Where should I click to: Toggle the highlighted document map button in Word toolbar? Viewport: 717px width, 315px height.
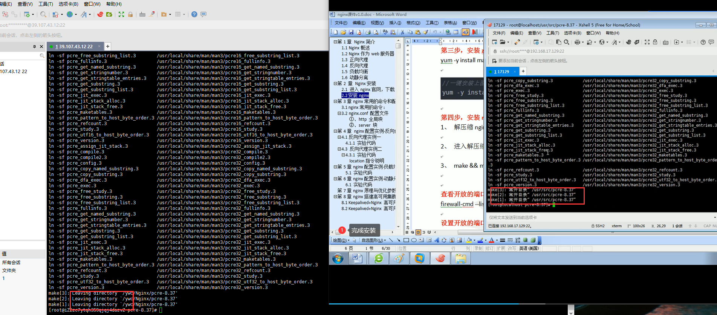pos(465,32)
